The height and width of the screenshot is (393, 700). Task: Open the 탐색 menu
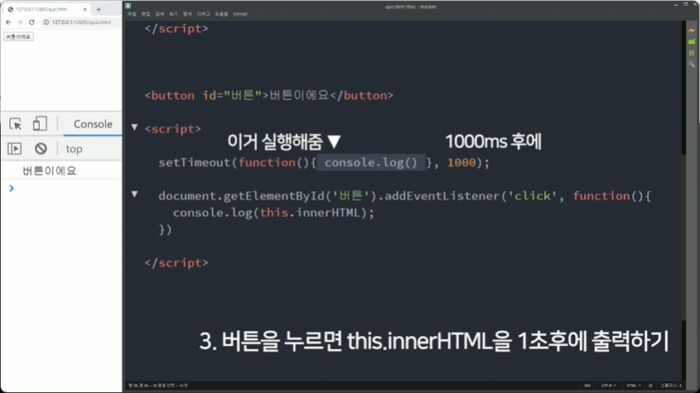[187, 14]
